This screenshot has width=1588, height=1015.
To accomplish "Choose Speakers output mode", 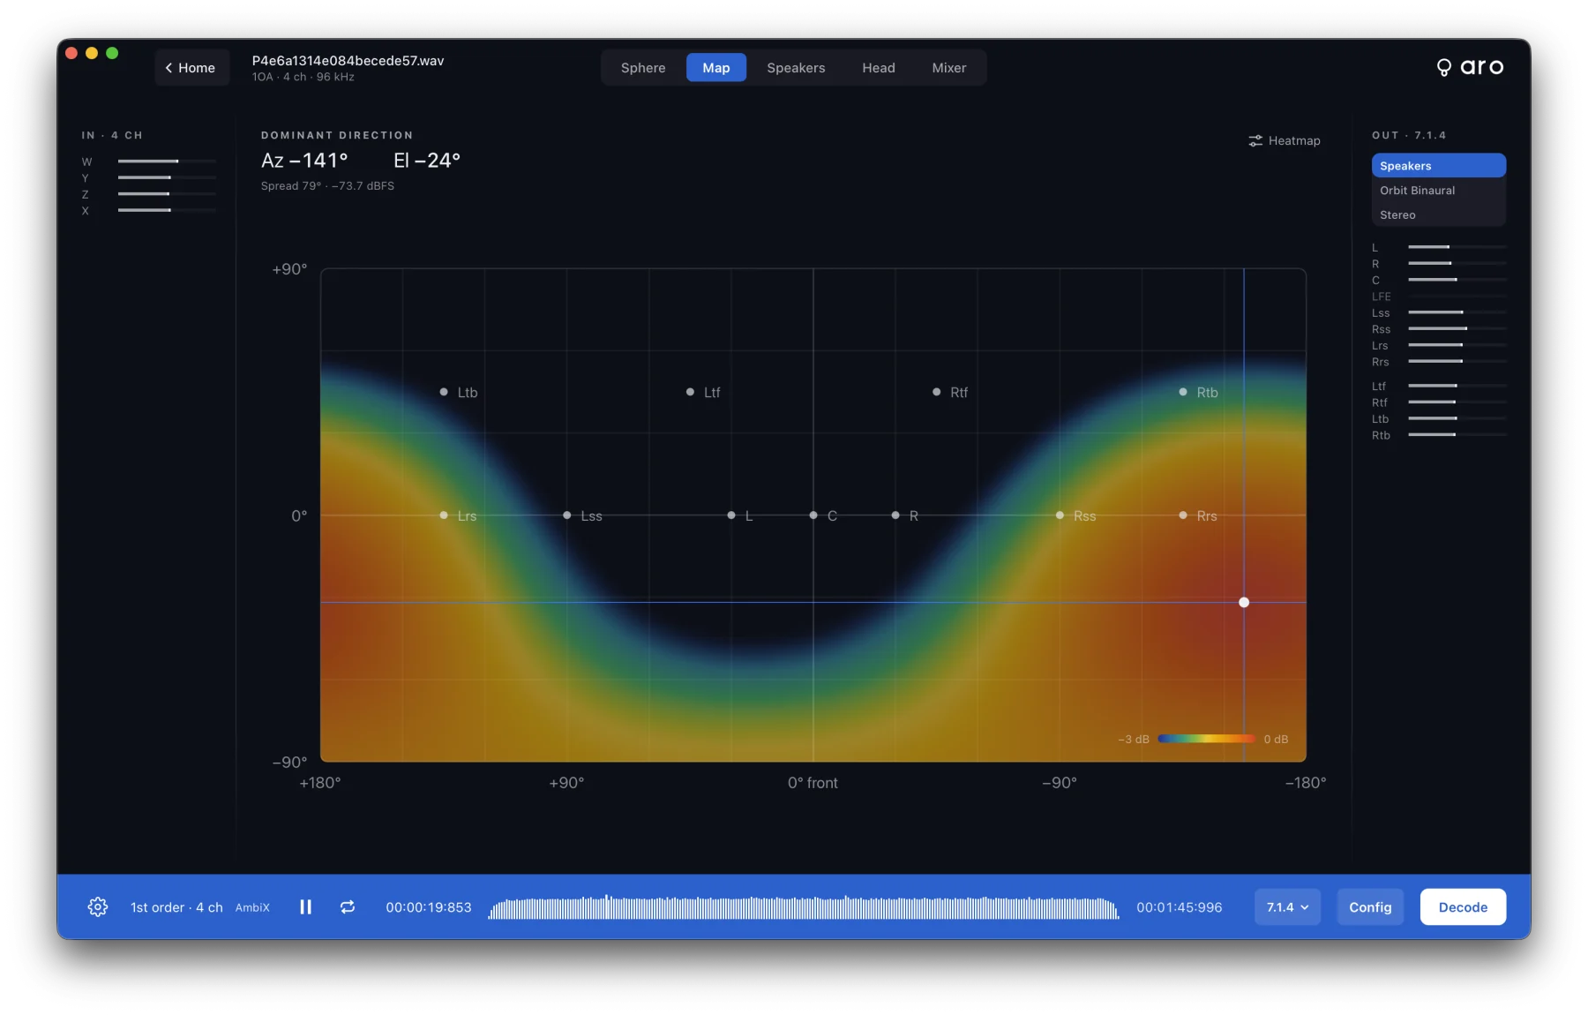I will click(1438, 166).
